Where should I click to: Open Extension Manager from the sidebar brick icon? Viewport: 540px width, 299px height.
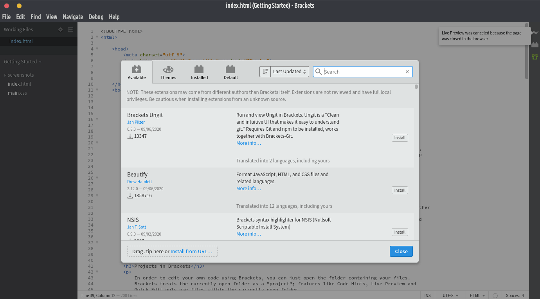[x=535, y=45]
